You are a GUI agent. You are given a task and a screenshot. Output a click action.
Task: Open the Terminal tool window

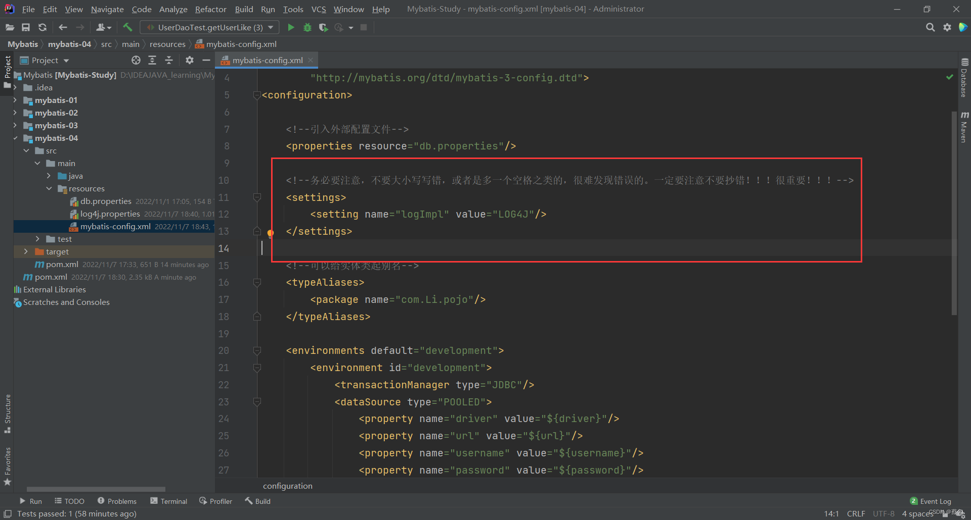pos(169,501)
